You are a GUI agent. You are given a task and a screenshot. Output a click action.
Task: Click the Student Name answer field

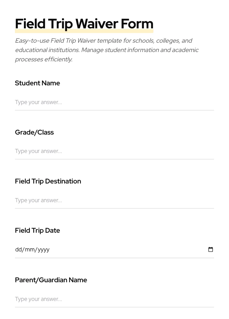point(114,102)
